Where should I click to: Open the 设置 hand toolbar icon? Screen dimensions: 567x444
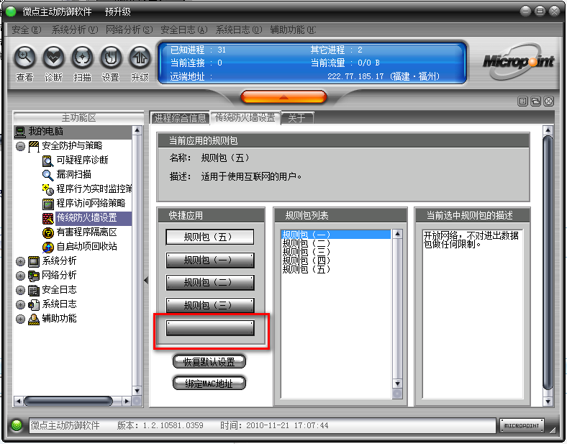[111, 58]
